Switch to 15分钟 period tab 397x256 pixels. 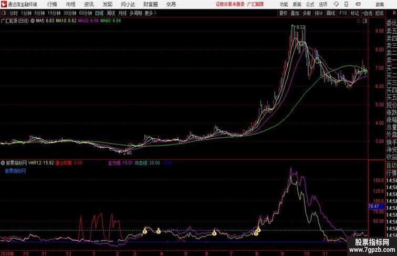[x=54, y=13]
